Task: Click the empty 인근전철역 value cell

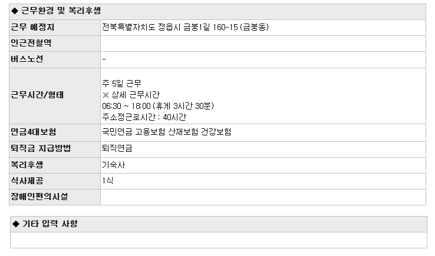Action: click(263, 44)
